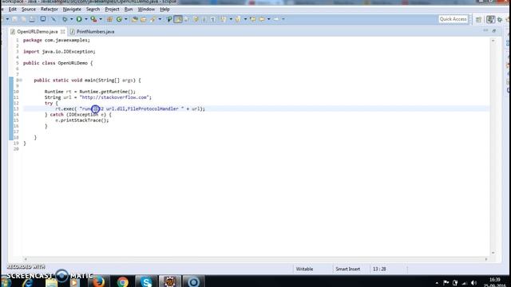Click the 'Smart Insert' status bar entry
This screenshot has height=287, width=511.
348,269
